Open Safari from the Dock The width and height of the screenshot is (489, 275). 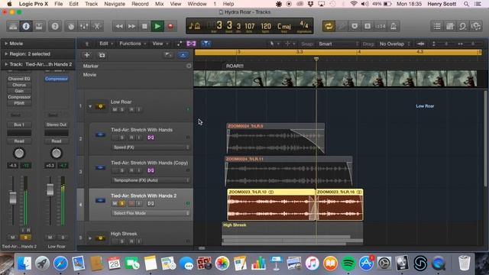pos(60,264)
